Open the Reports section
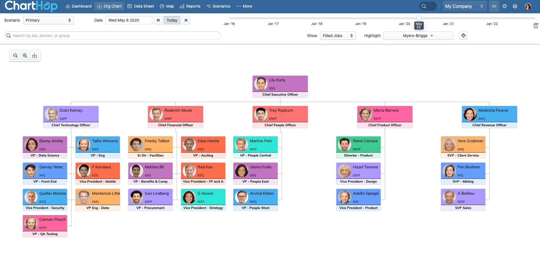Viewport: 540px width, 271px height. pos(190,6)
